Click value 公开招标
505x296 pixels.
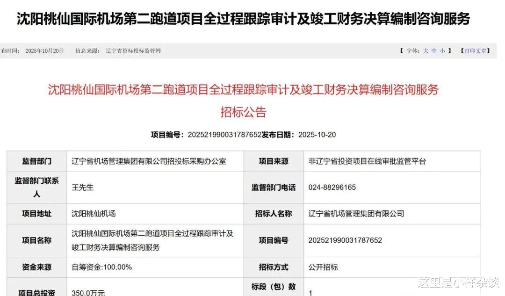(x=323, y=267)
